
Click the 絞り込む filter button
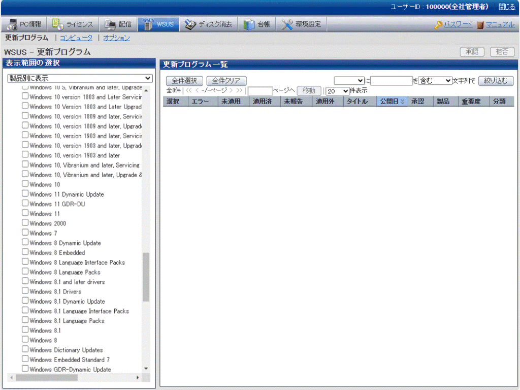pos(496,81)
